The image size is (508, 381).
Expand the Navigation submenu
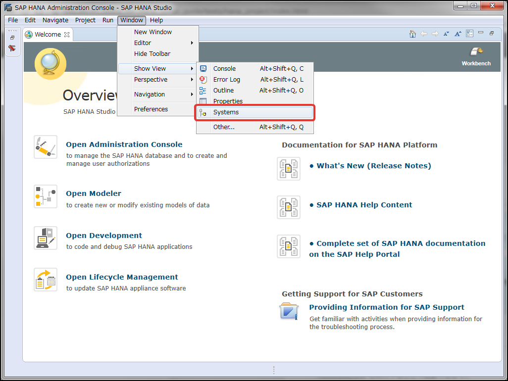click(158, 95)
